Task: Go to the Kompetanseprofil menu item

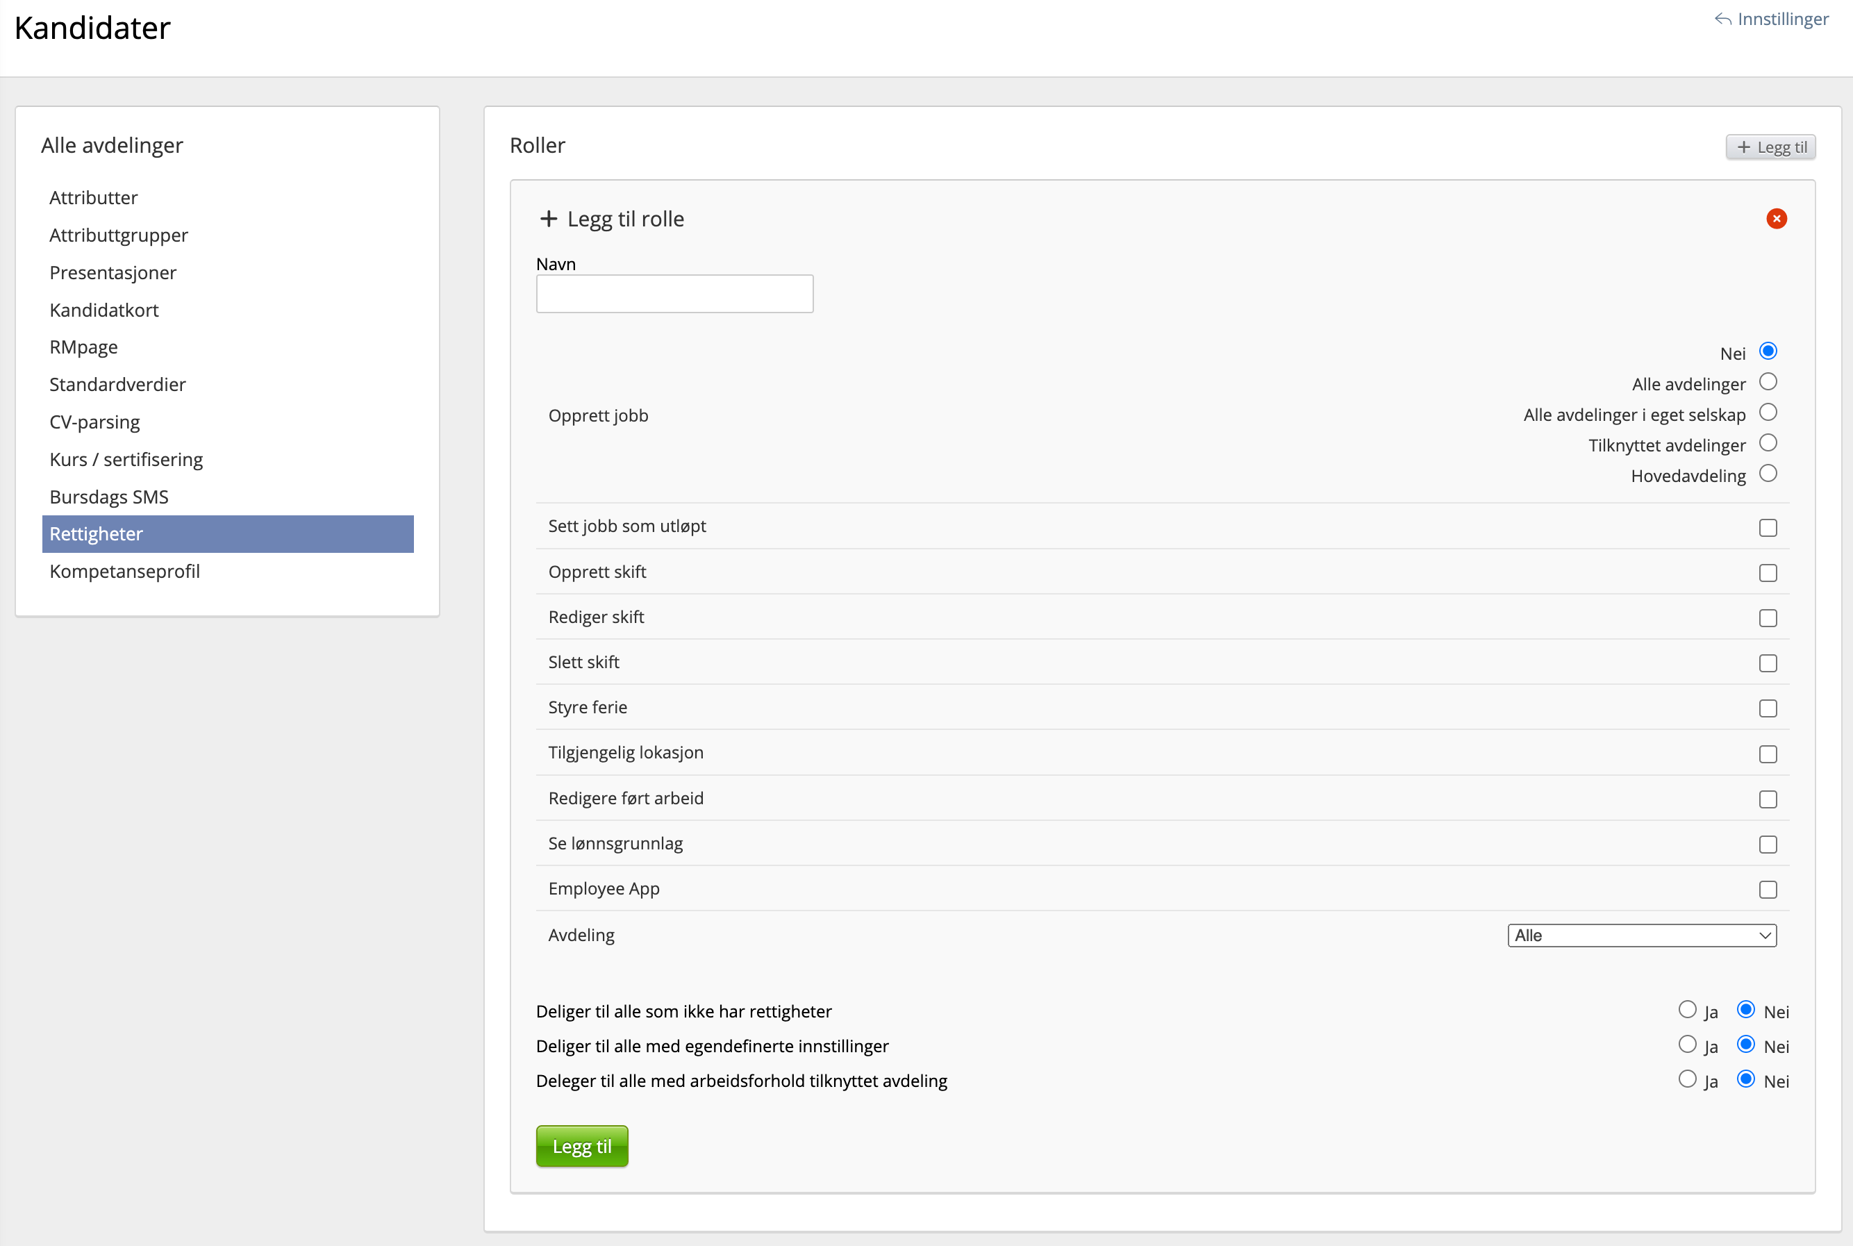Action: (125, 572)
